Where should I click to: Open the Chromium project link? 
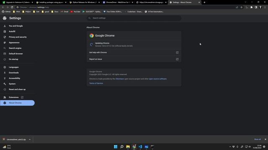(120, 79)
